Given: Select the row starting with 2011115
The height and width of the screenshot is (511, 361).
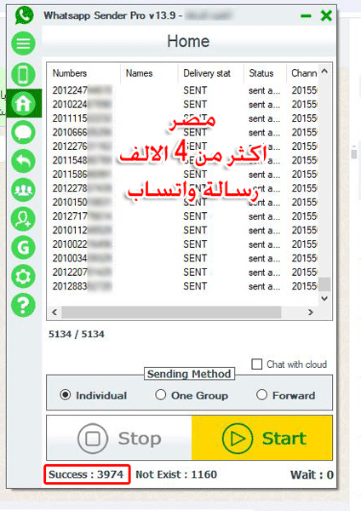Looking at the screenshot, I should 184,118.
